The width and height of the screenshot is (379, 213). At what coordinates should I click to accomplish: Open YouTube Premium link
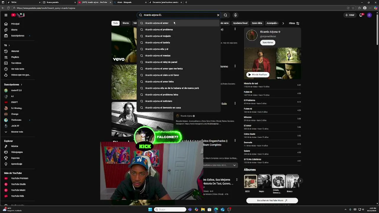click(20, 178)
